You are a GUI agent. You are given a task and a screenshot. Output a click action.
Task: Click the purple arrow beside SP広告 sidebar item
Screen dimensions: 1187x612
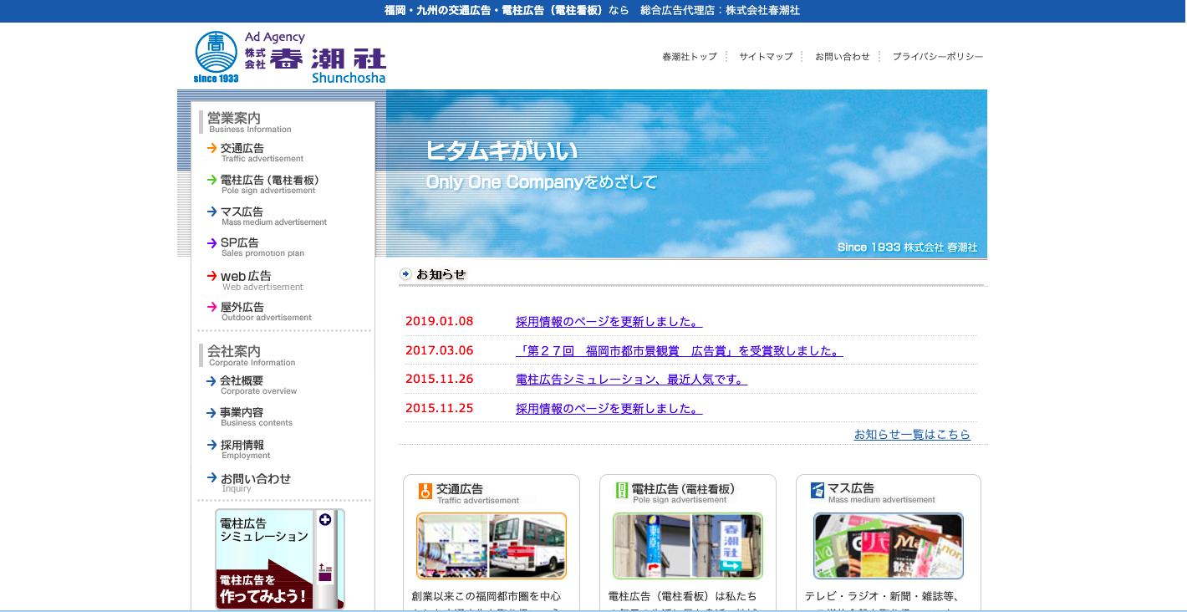[210, 243]
